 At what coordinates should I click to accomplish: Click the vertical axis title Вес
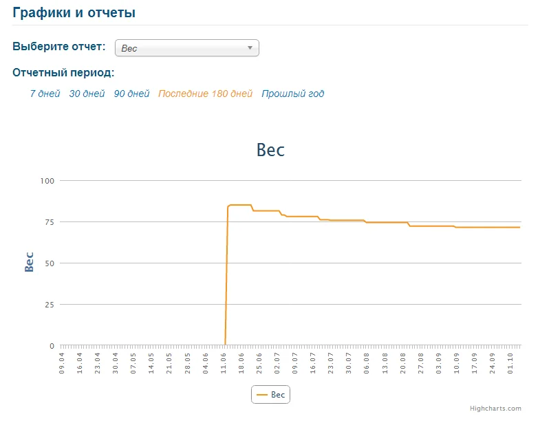point(29,263)
